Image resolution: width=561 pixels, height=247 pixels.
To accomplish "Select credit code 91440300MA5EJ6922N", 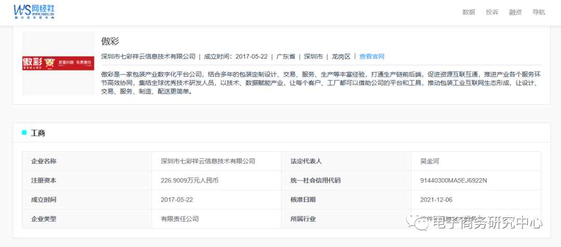I will (x=453, y=180).
